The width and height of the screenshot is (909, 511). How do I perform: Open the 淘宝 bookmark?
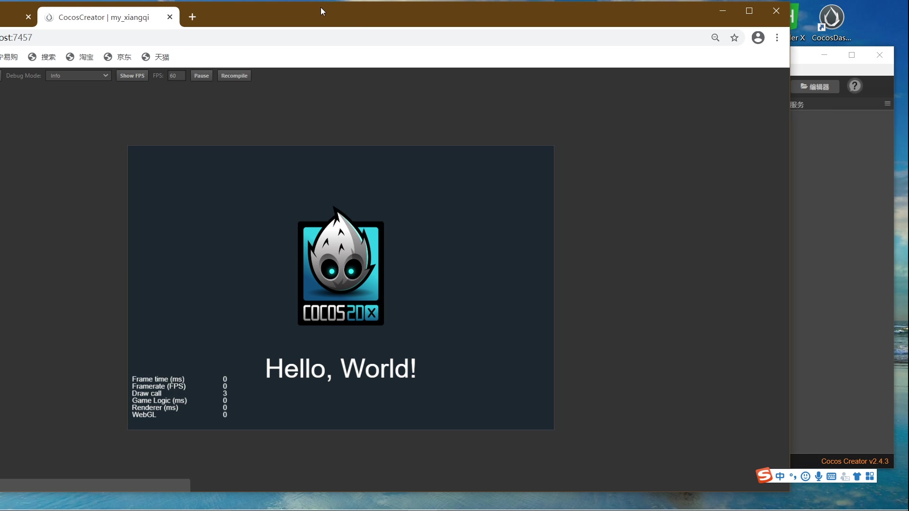[x=80, y=57]
